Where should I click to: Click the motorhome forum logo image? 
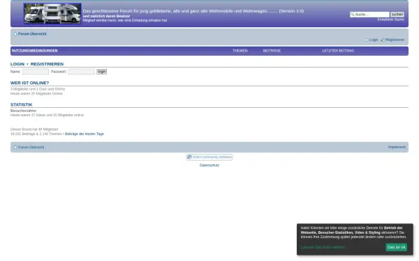(x=52, y=13)
